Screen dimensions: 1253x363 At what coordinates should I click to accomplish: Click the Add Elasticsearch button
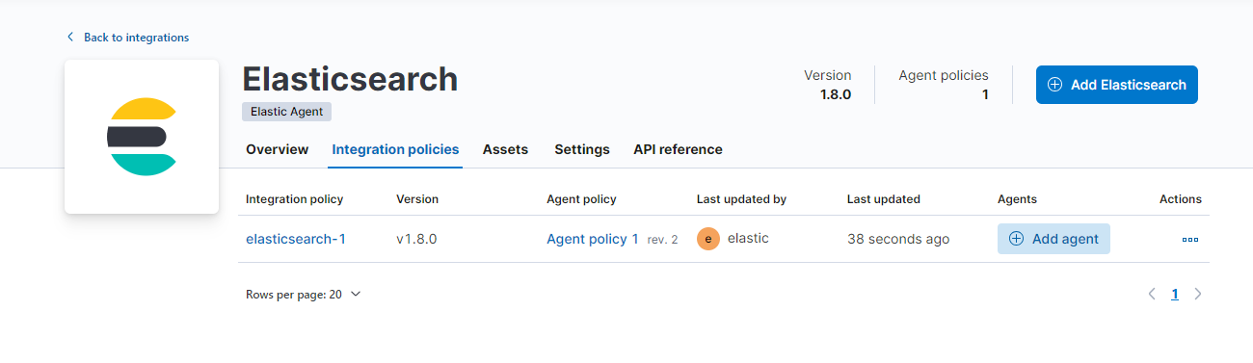[x=1117, y=85]
